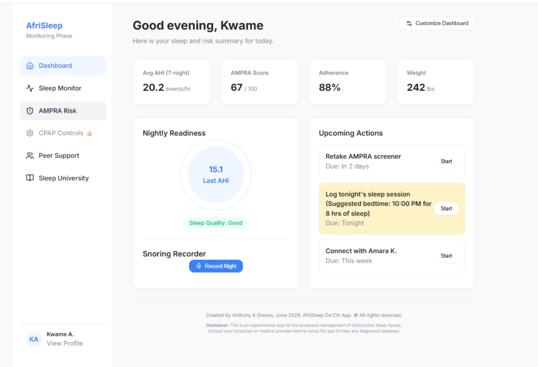Screen dimensions: 538x367
Task: Click the Kwame A. user name
Action: tap(60, 334)
